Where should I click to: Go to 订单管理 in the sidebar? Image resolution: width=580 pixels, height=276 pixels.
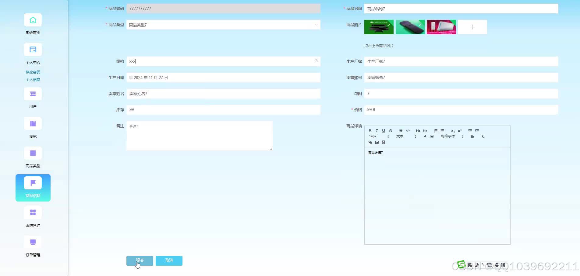click(33, 247)
